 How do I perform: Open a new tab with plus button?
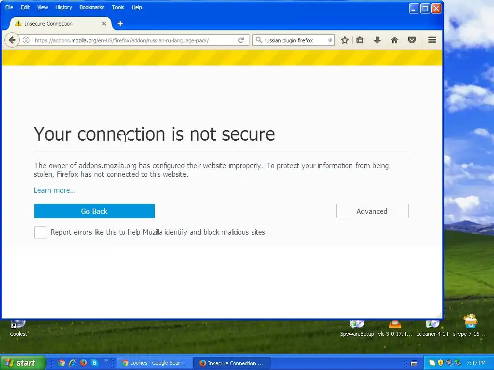pyautogui.click(x=120, y=24)
